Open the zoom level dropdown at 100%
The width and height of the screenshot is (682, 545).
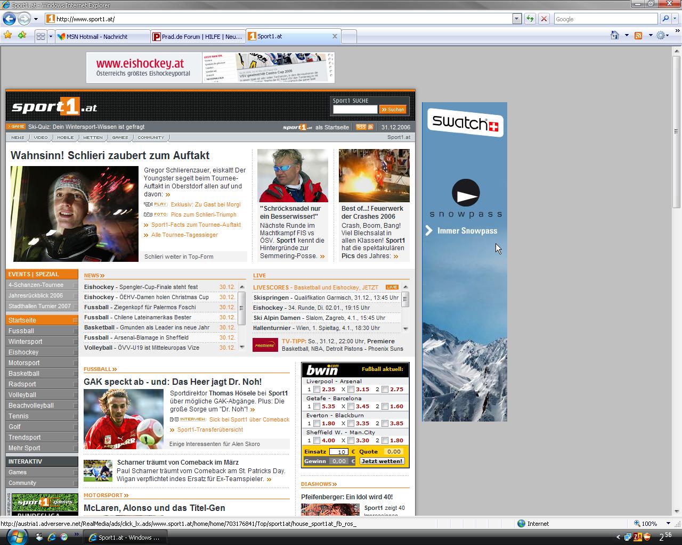668,524
